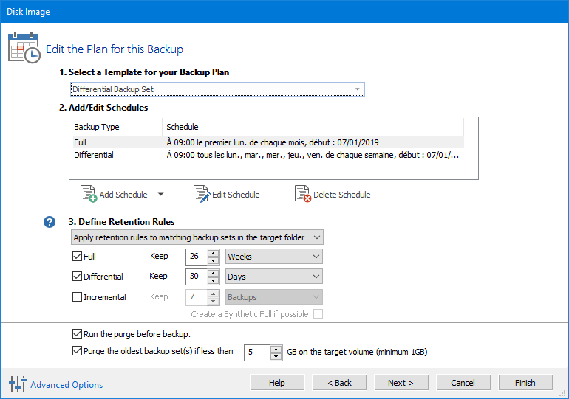
Task: Expand the Add Schedule dropdown arrow
Action: [161, 195]
